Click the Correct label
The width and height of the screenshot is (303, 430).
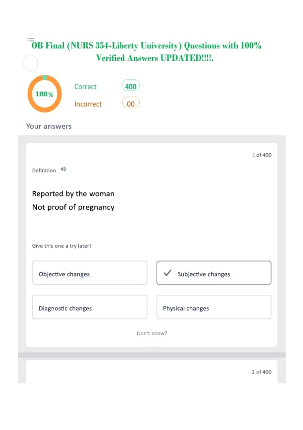(85, 87)
